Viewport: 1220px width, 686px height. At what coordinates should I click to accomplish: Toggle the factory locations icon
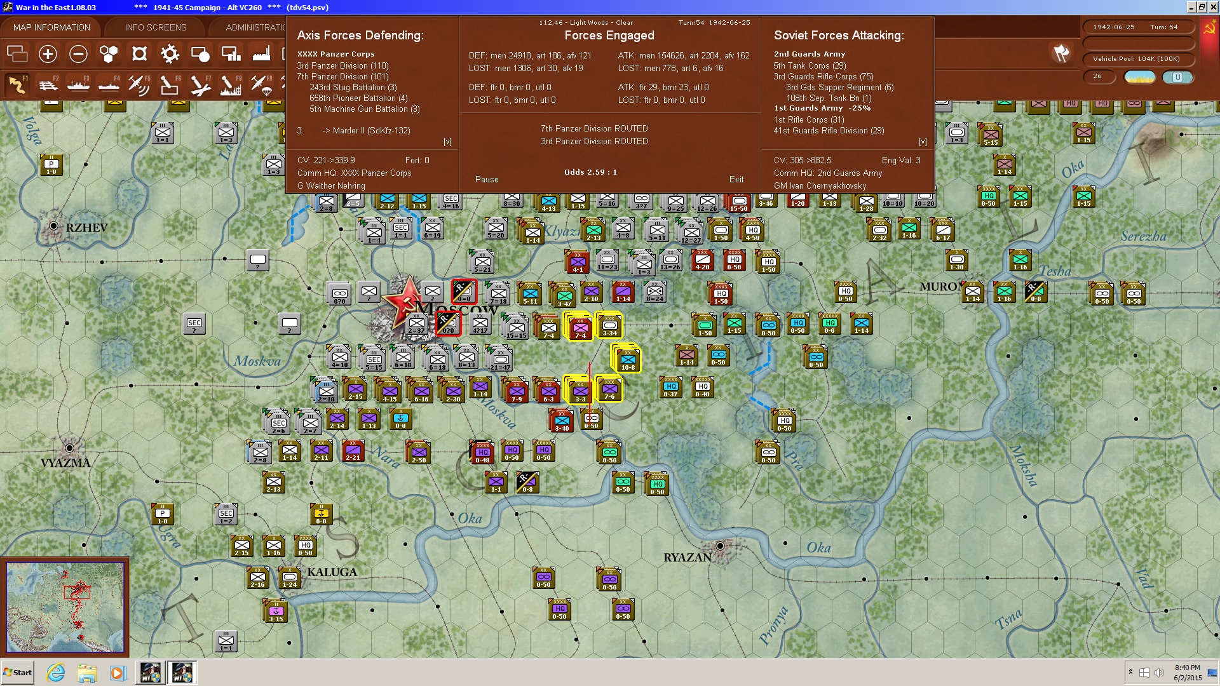[x=261, y=54]
